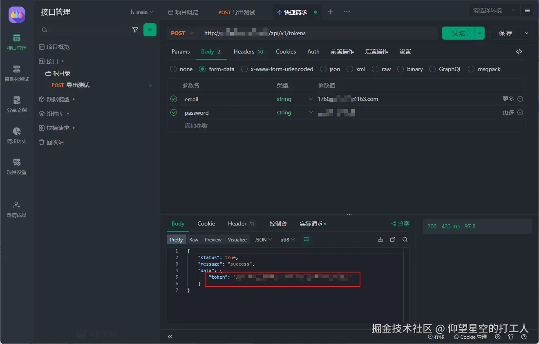Image resolution: width=539 pixels, height=344 pixels.
Task: Open the POST method dropdown
Action: [x=183, y=33]
